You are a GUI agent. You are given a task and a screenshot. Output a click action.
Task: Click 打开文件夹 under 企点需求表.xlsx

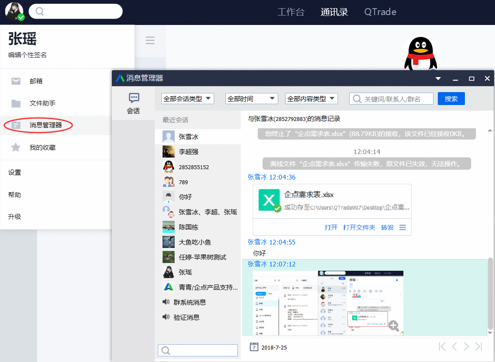359,227
